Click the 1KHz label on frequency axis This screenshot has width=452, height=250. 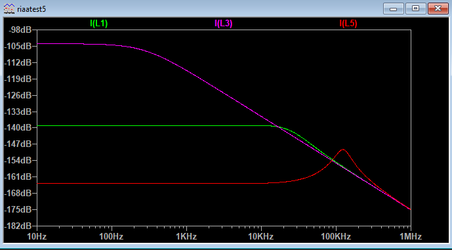pyautogui.click(x=186, y=237)
